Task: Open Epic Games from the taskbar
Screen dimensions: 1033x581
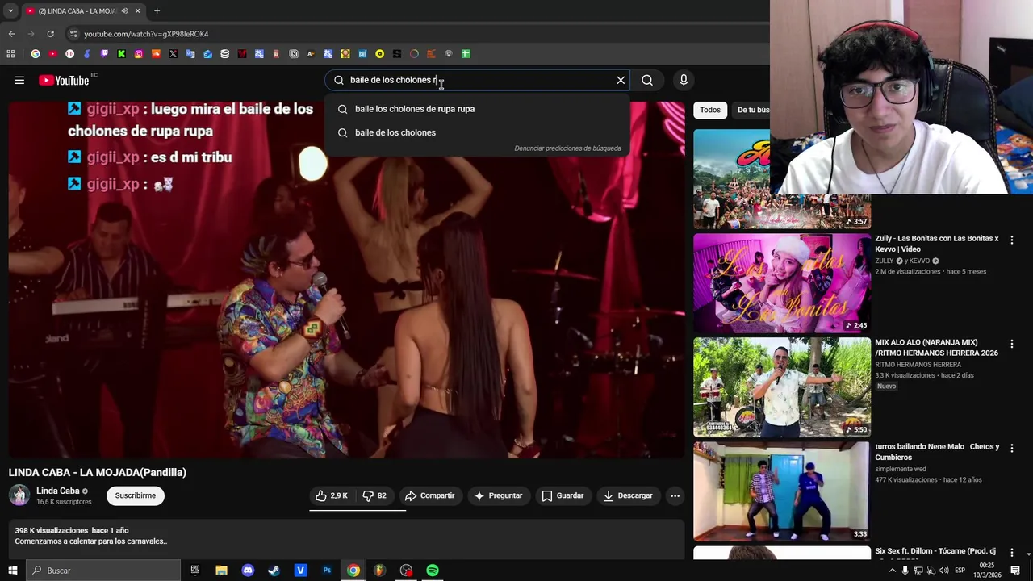Action: 195,571
